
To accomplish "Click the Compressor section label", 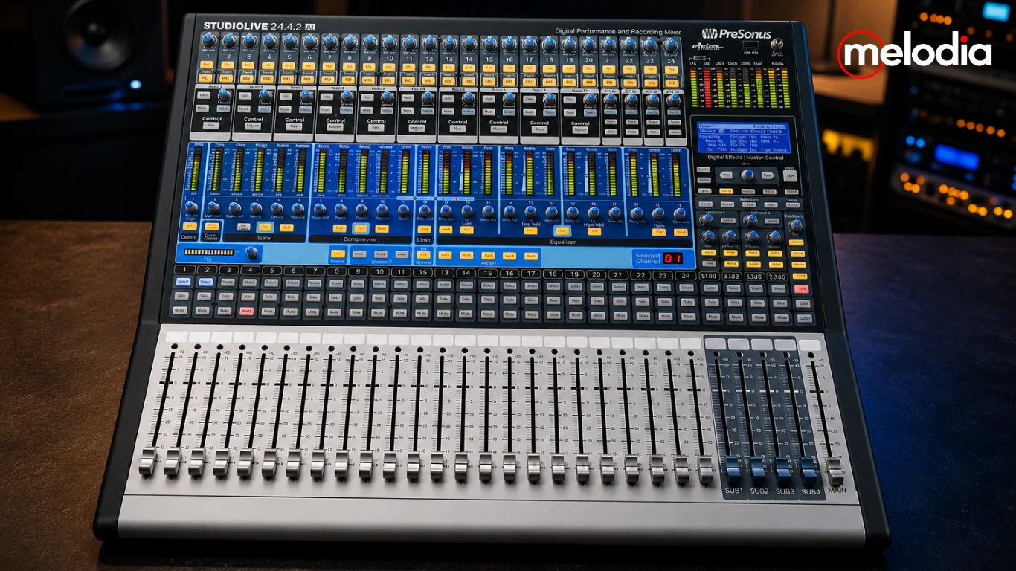I will (x=360, y=239).
